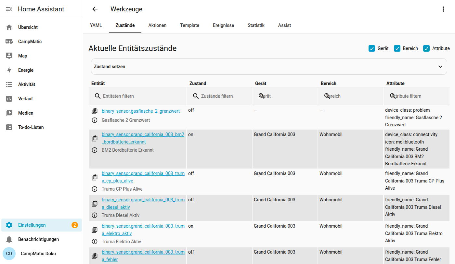Click the Home Assistant title
455x264 pixels.
(41, 9)
